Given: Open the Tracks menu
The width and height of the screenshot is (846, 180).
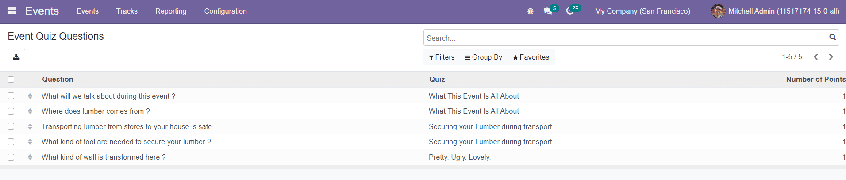Looking at the screenshot, I should tap(127, 11).
